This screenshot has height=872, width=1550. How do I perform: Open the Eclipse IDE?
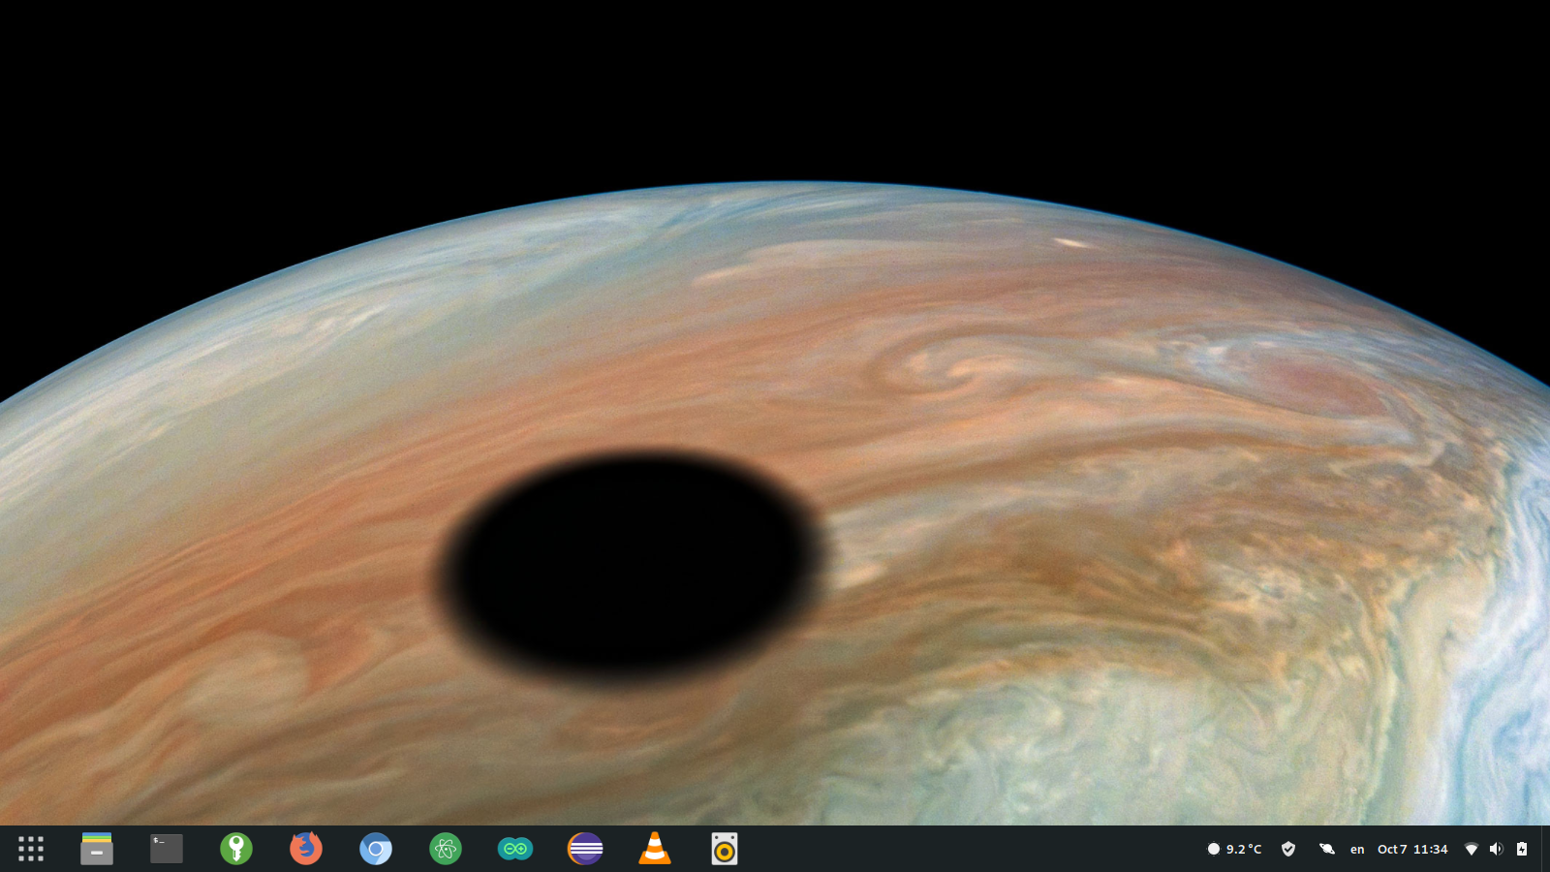[585, 849]
